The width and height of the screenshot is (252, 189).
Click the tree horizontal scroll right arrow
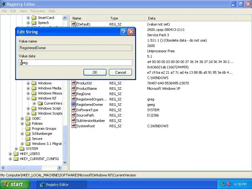click(x=59, y=168)
